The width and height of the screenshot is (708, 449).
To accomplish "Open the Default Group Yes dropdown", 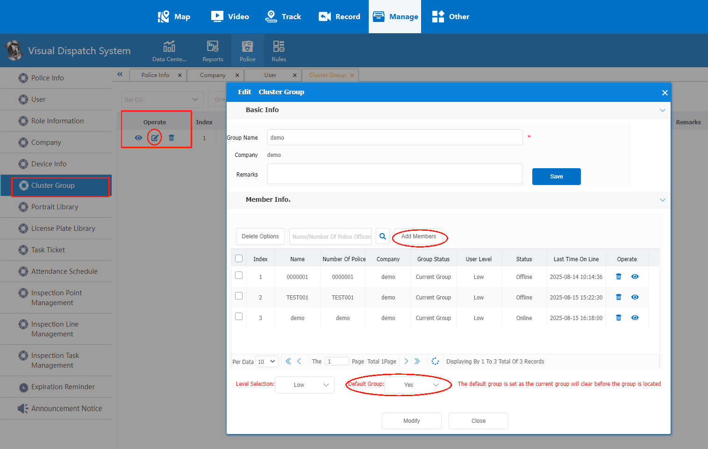I will (414, 385).
